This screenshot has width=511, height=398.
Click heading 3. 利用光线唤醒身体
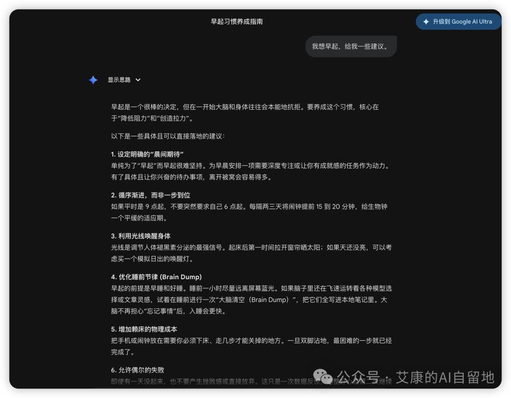[x=141, y=236]
